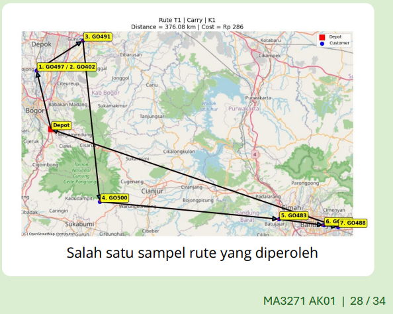
Task: Click the red Depot square marker
Action: coord(51,129)
